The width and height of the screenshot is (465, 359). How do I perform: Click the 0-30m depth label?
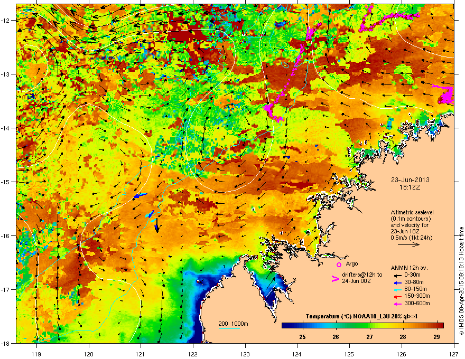tap(412, 275)
